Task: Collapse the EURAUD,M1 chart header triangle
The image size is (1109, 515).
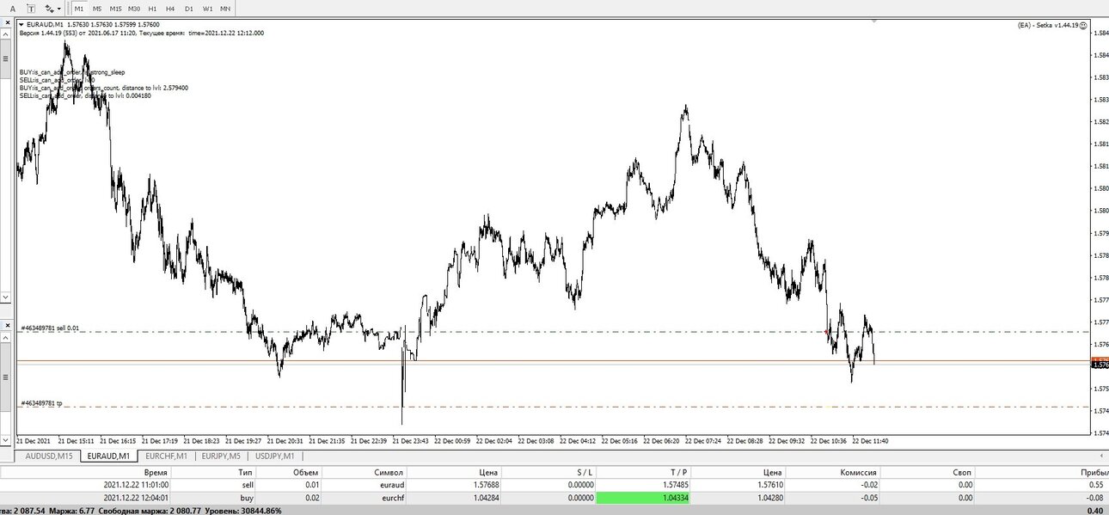Action: pyautogui.click(x=22, y=25)
